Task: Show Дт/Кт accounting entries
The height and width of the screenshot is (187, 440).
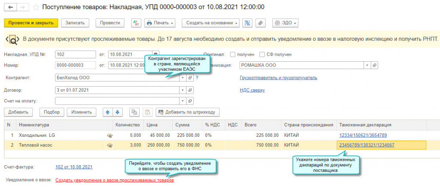Action: pos(135,23)
